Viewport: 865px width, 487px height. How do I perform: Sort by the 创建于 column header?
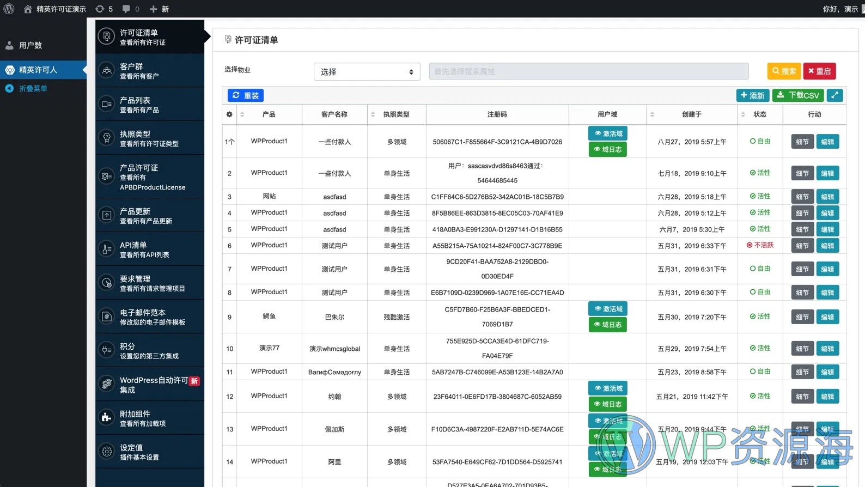691,114
